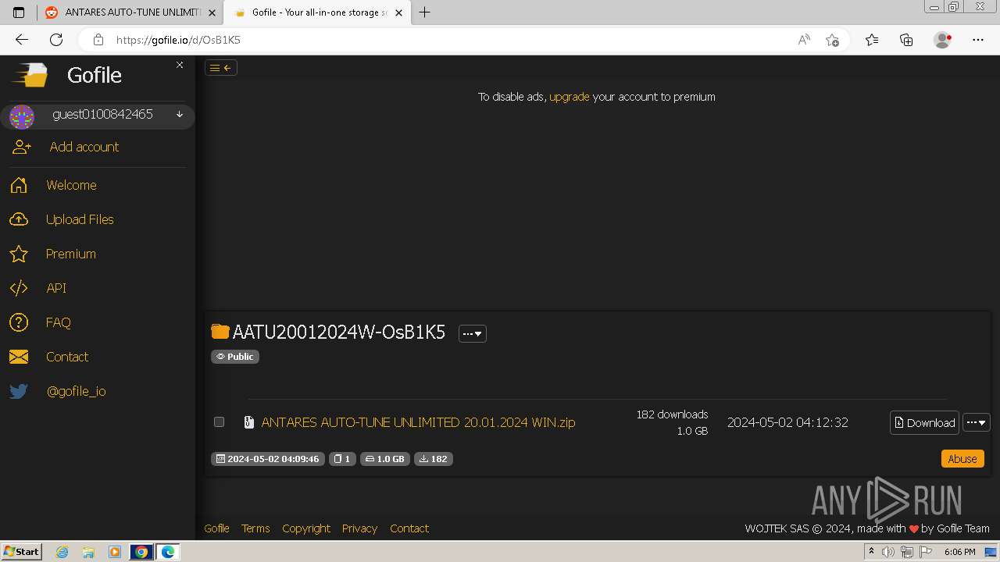Viewport: 1000px width, 562px height.
Task: Close the sidebar with the X button
Action: point(180,65)
